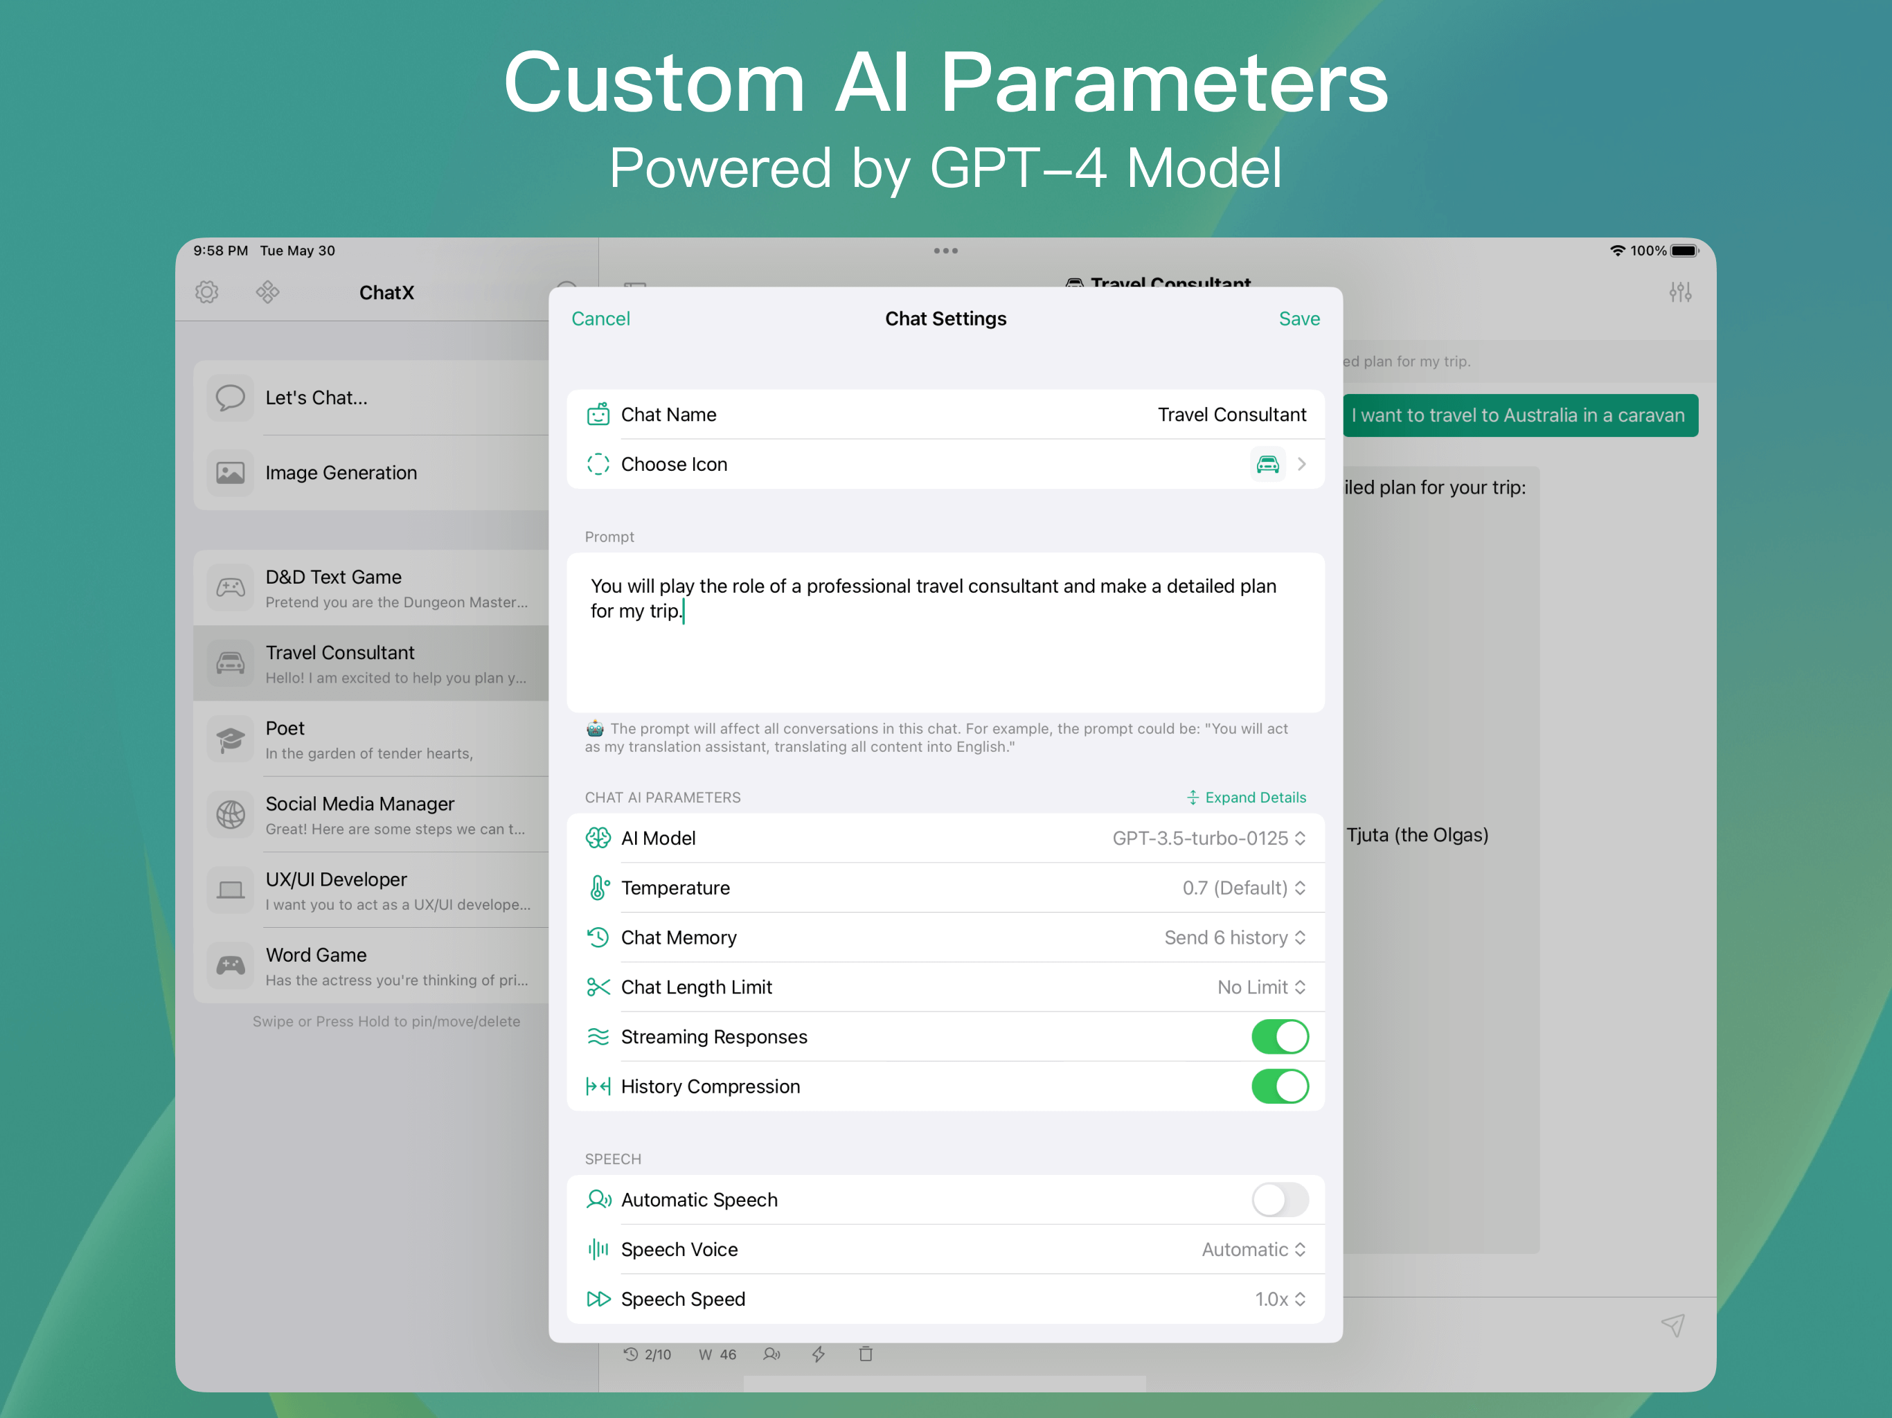Click the Expand Details link

[x=1247, y=797]
